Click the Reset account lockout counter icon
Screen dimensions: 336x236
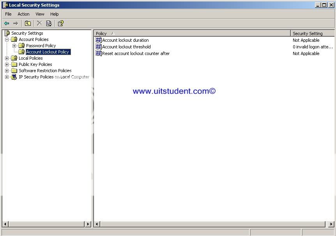(x=99, y=53)
